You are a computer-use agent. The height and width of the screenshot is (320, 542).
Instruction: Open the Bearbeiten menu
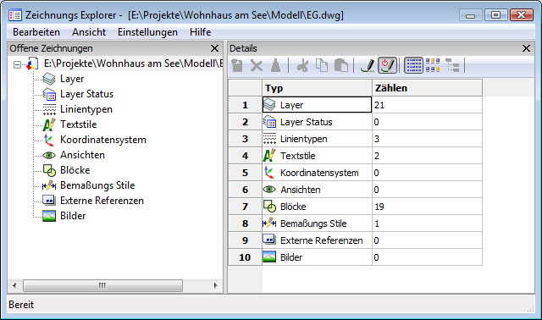(x=36, y=32)
